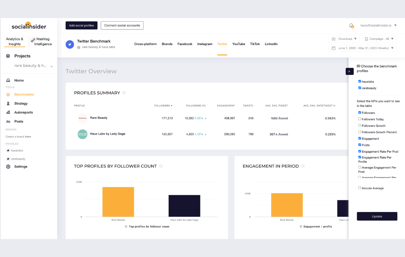
Task: Collapse the benchmark panel with arrow button
Action: (349, 71)
